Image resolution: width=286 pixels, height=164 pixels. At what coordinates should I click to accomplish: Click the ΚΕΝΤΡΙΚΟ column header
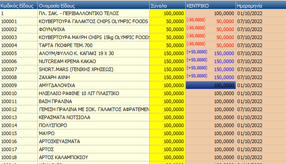click(211, 6)
